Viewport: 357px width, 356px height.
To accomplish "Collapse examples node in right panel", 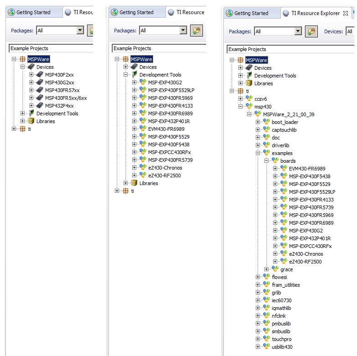I will click(x=258, y=153).
